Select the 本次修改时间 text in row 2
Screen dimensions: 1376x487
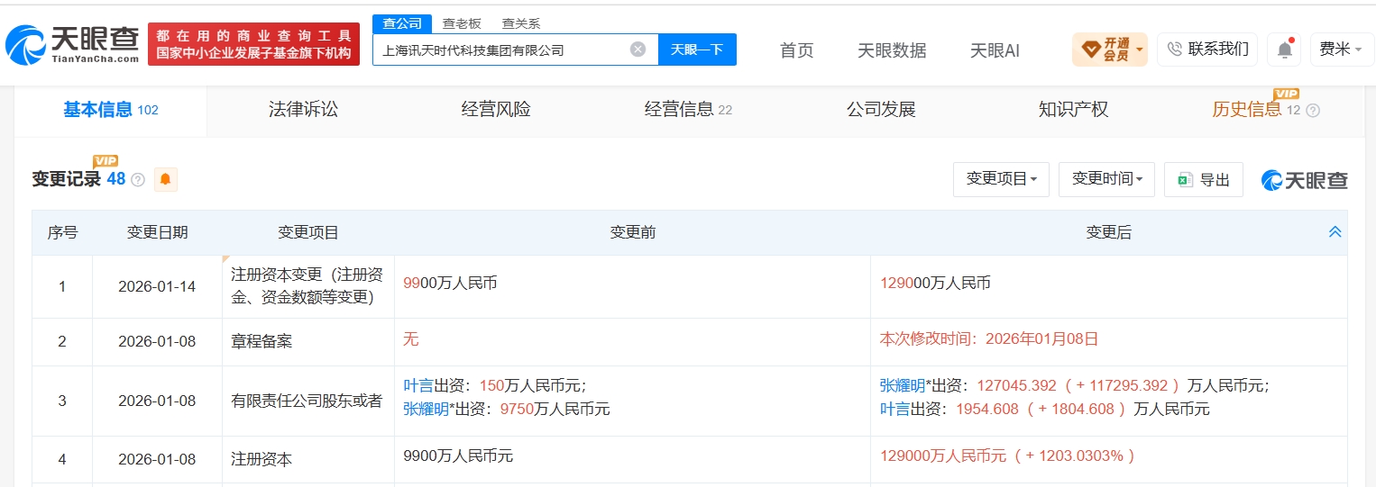pyautogui.click(x=989, y=339)
